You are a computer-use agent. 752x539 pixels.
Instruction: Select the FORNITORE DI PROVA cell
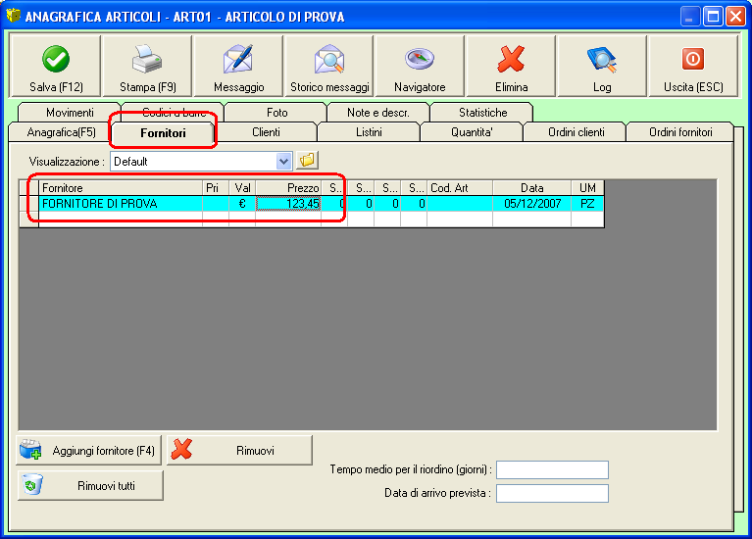(121, 203)
